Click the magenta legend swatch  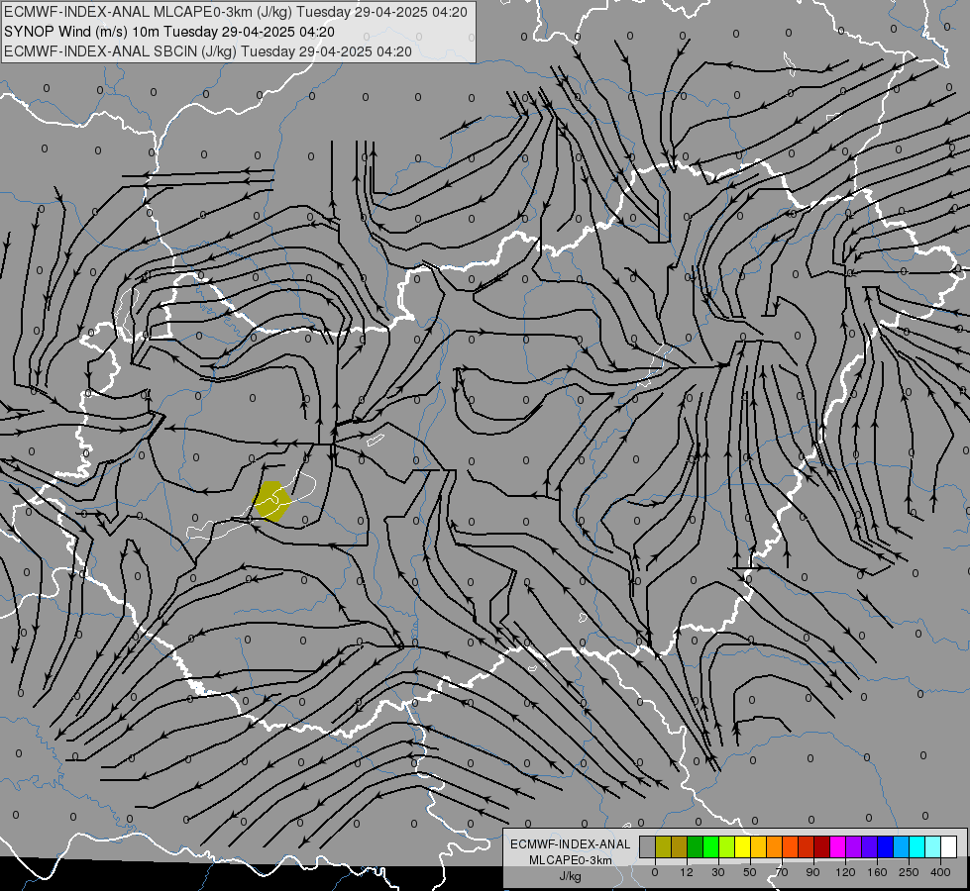837,846
